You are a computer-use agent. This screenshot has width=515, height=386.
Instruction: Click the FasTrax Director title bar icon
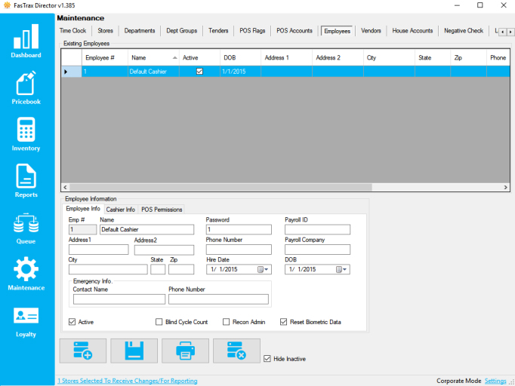pyautogui.click(x=7, y=5)
